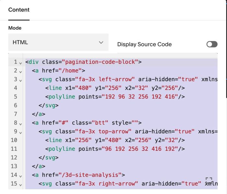The width and height of the screenshot is (227, 194).
Task: Collapse the fold arrow on line 8
Action: 20,124
